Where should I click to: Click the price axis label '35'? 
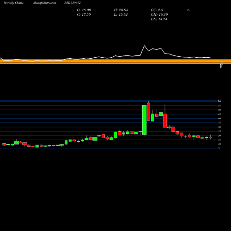point(219,123)
